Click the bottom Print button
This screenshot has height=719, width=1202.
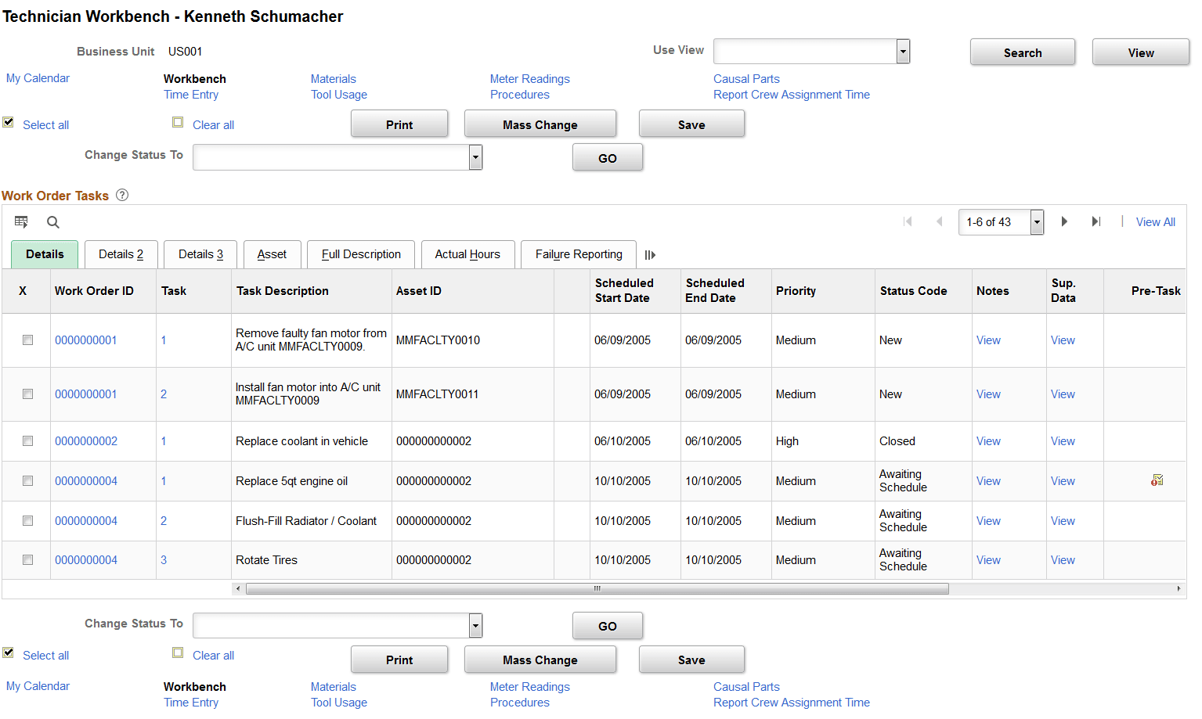click(x=399, y=660)
